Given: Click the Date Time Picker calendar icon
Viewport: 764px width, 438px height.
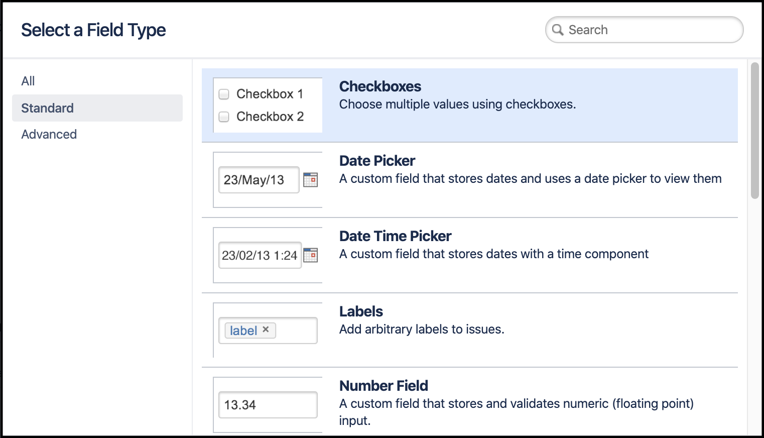Looking at the screenshot, I should coord(311,255).
